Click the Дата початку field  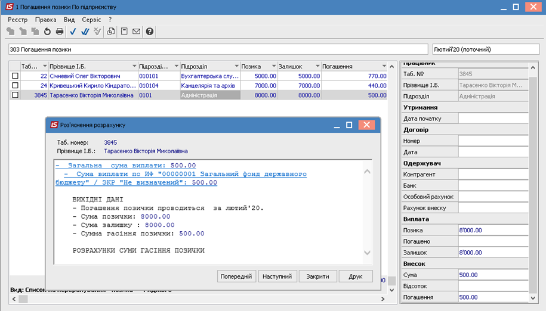click(493, 119)
